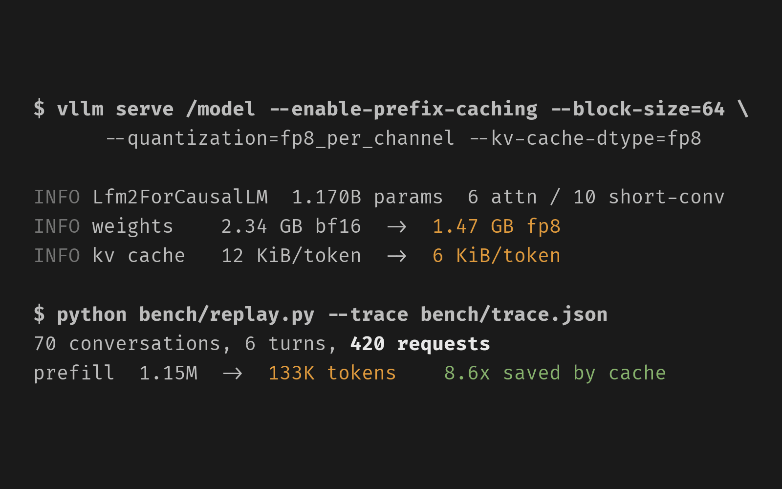The image size is (782, 489).
Task: Click the --block-size=64 option
Action: click(638, 109)
